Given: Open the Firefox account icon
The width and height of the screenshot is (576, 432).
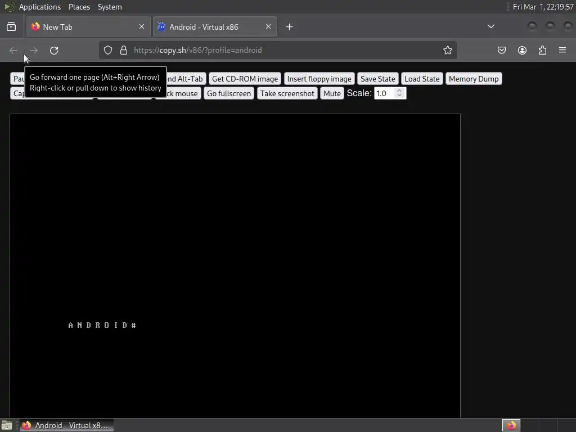Looking at the screenshot, I should pos(522,50).
